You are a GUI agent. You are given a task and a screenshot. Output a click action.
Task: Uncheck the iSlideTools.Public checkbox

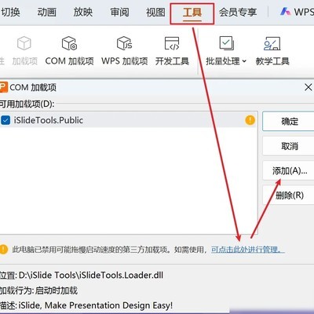[5, 120]
